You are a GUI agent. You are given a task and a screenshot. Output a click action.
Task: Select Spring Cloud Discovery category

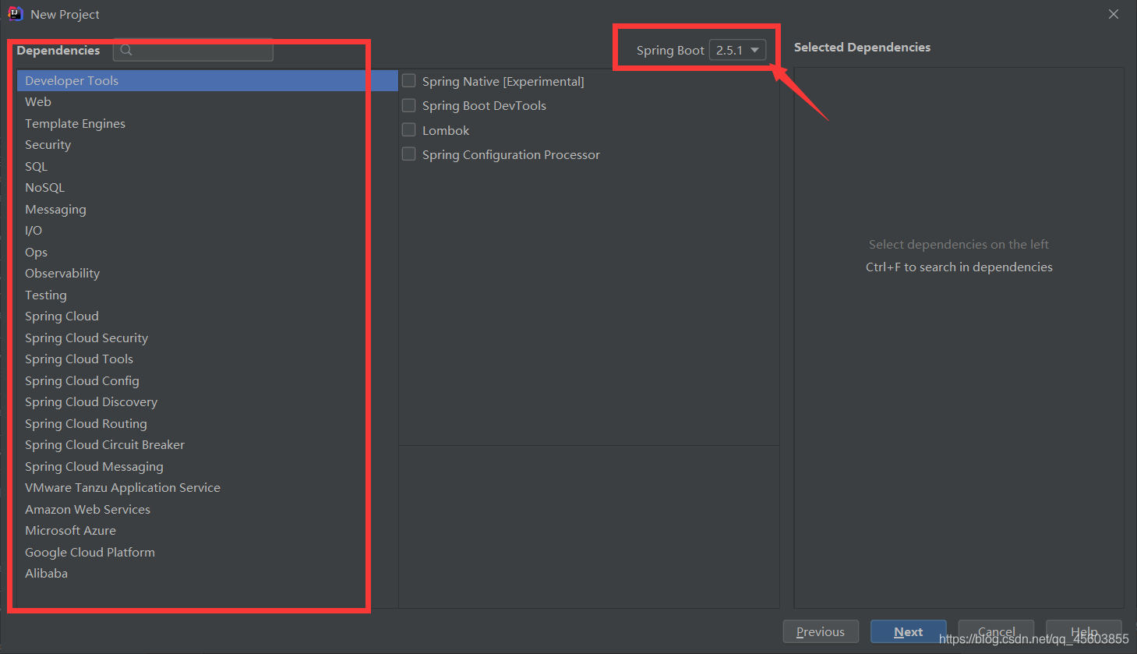click(x=207, y=402)
